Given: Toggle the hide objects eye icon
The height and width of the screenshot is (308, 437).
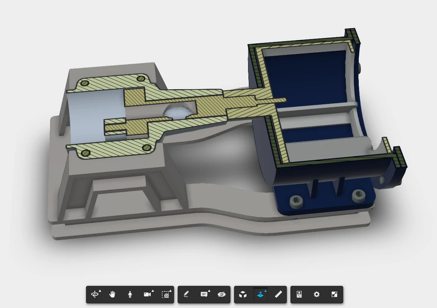Looking at the screenshot, I should [222, 294].
